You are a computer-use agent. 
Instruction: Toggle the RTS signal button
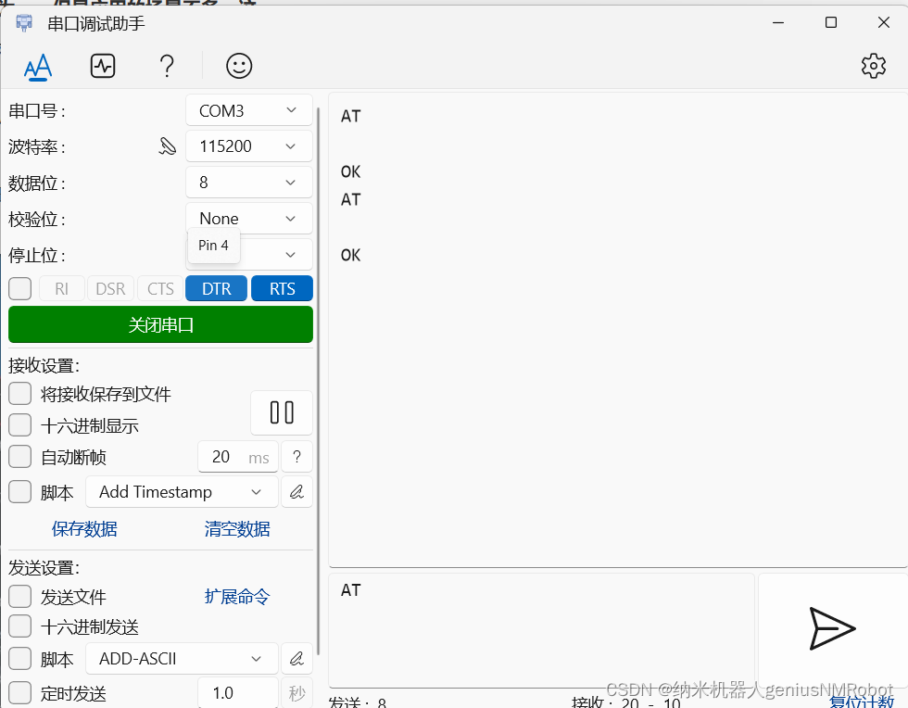282,288
